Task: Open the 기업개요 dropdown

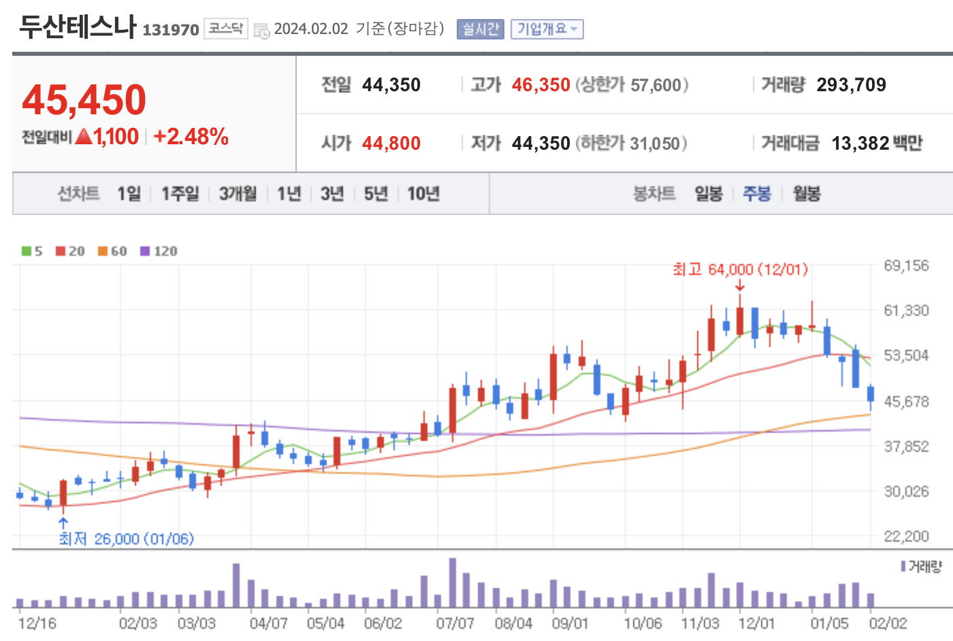Action: click(547, 29)
